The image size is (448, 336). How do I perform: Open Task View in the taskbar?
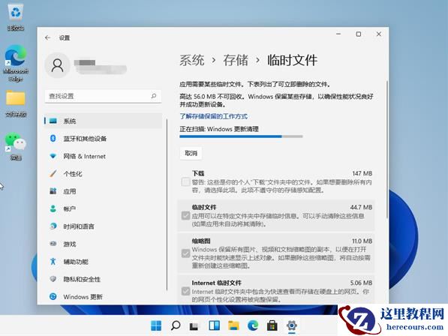[194, 326]
